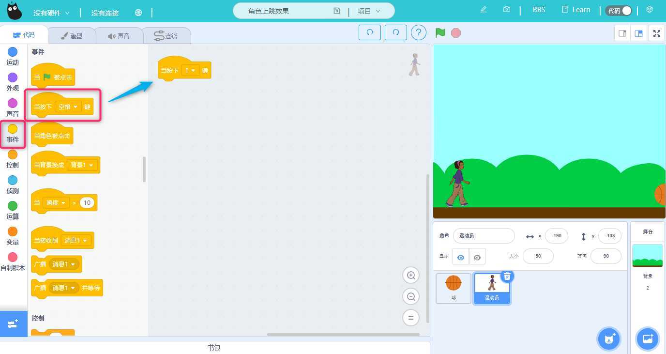This screenshot has height=354, width=666.
Task: Stop program with red circle
Action: pos(455,32)
